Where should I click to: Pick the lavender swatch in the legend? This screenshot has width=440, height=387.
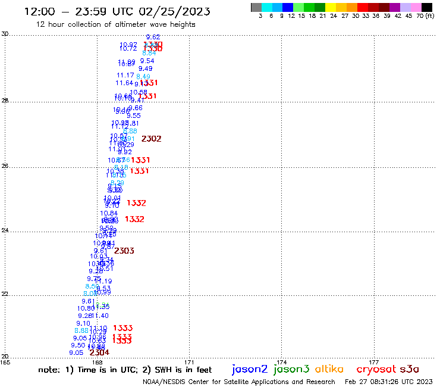[x=405, y=7]
